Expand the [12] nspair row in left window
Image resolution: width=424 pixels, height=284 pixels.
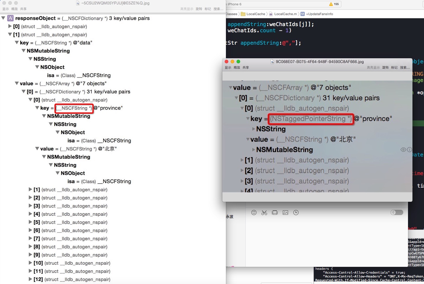point(30,279)
